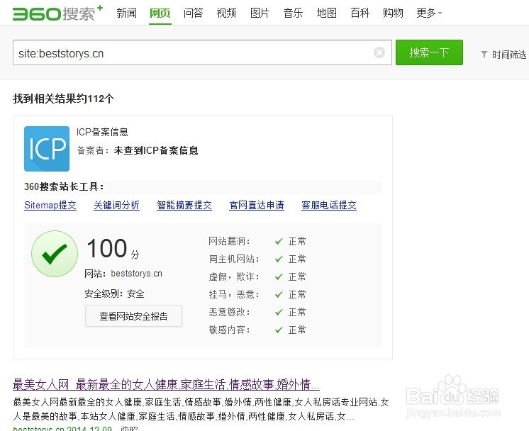
Task: Click the 时间筛选 funnel filter icon
Action: coord(484,54)
